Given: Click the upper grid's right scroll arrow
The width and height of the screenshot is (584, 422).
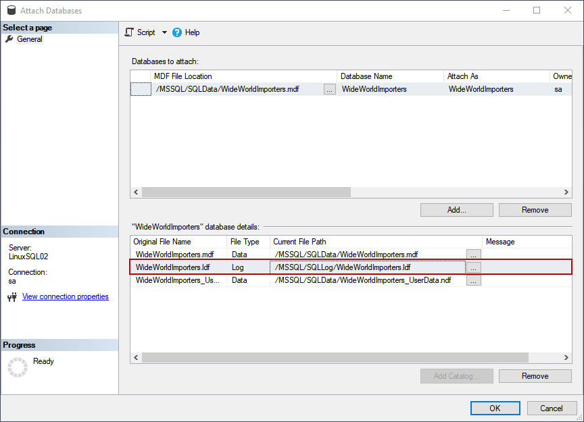Looking at the screenshot, I should [x=566, y=192].
